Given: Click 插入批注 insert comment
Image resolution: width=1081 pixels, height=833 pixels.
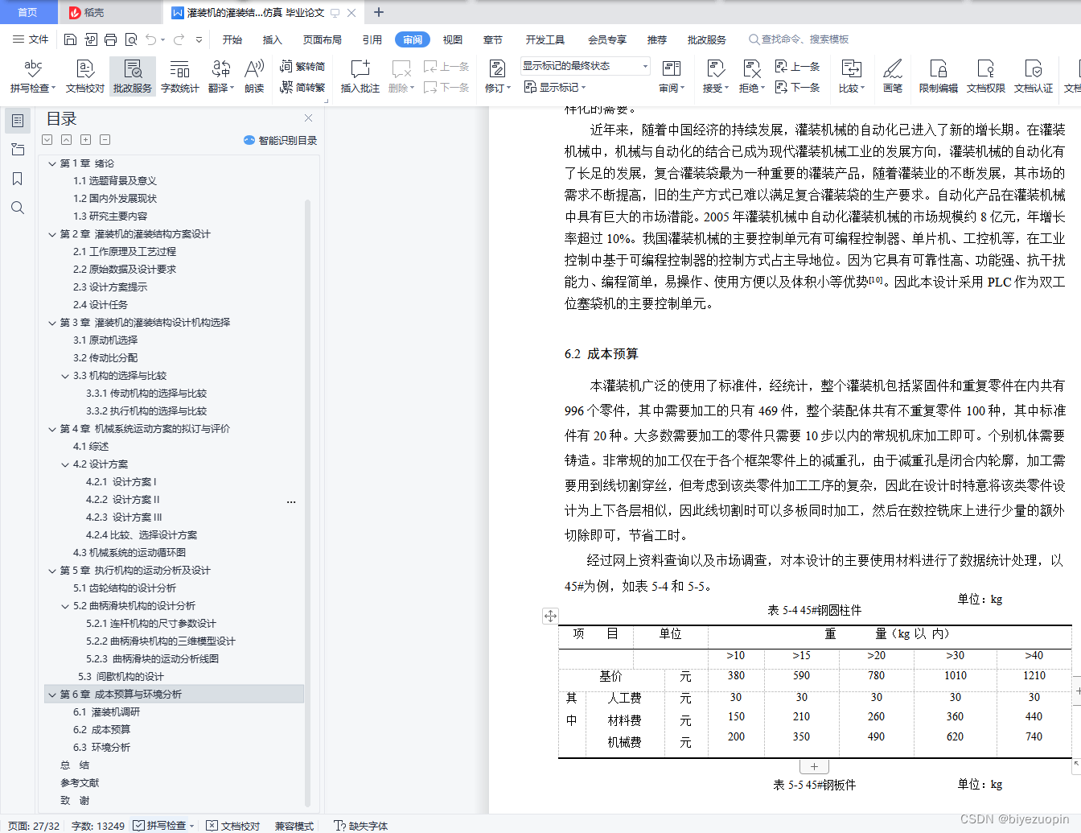Looking at the screenshot, I should click(360, 76).
